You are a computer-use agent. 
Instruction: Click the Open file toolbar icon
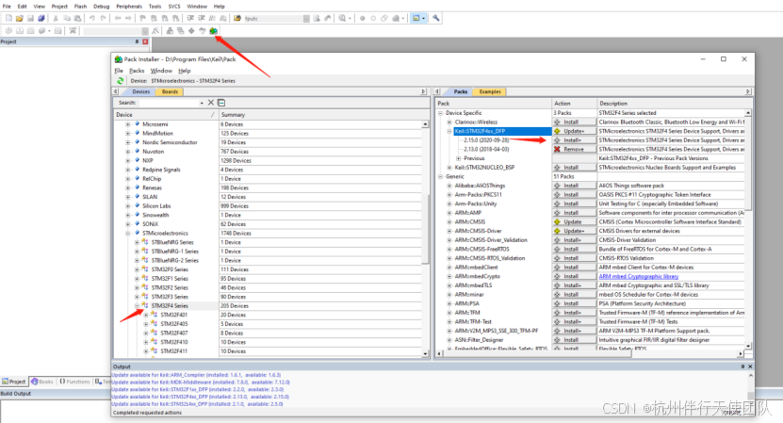point(20,19)
